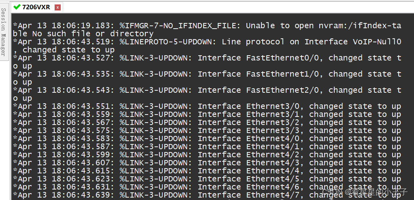Open the Session Manager side panel
This screenshot has width=414, height=200.
click(3, 32)
